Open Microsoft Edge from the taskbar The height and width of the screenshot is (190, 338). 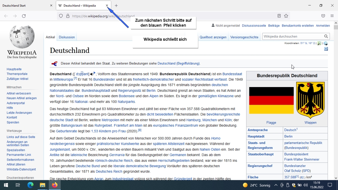pos(30,185)
